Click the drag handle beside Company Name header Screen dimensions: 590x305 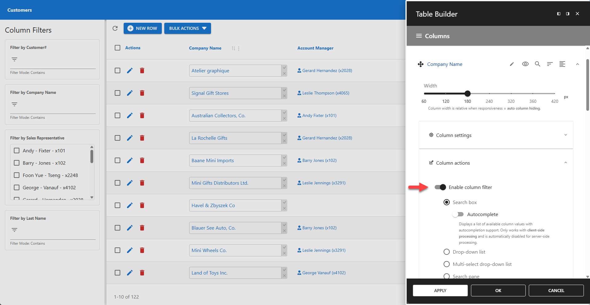pyautogui.click(x=421, y=64)
